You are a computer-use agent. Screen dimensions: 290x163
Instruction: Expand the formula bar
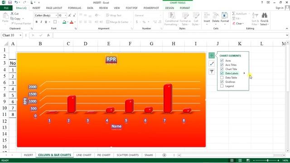pyautogui.click(x=287, y=35)
